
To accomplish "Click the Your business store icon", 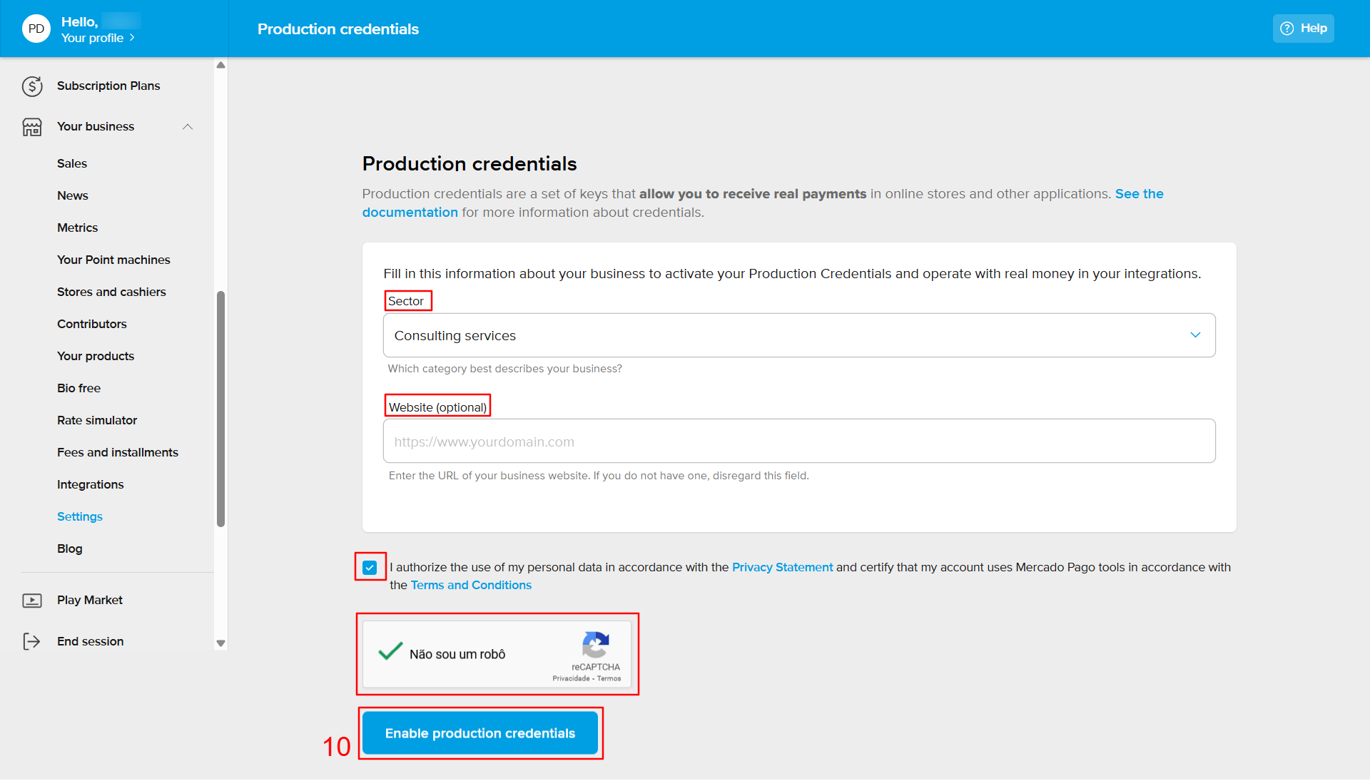I will (32, 127).
